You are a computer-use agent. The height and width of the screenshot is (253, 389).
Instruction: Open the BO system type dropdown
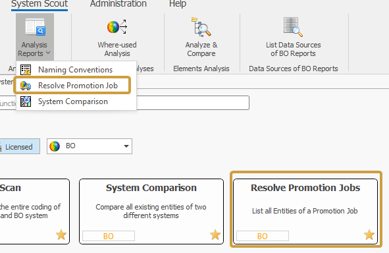click(90, 146)
